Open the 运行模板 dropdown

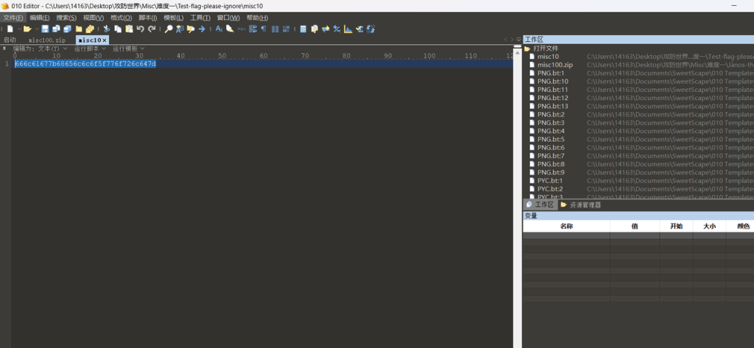point(128,49)
